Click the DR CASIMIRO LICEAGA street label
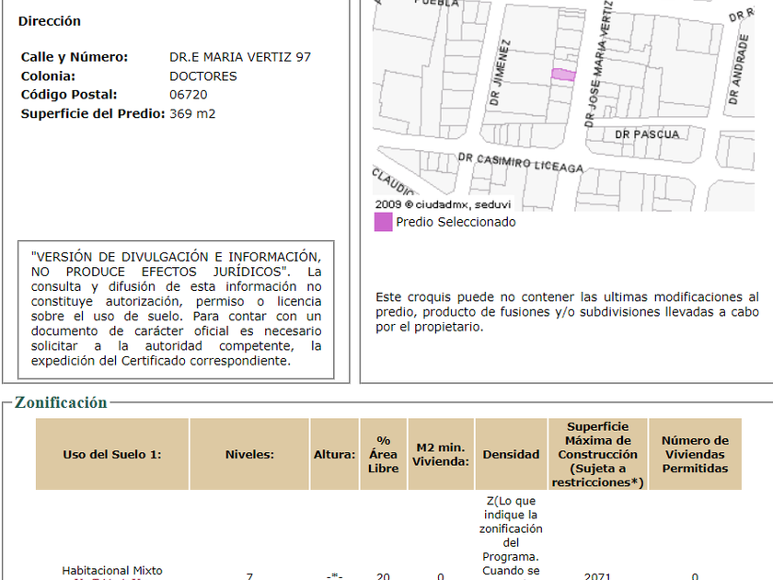This screenshot has width=773, height=580. (521, 163)
